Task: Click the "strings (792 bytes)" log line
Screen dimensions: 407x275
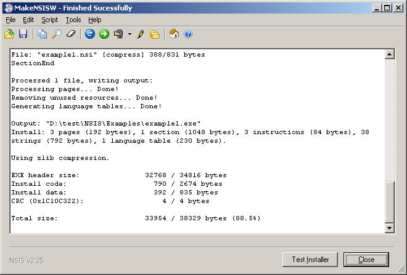Action: coord(118,141)
